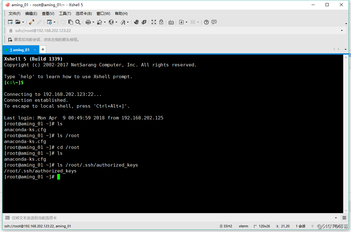Image resolution: width=351 pixels, height=232 pixels.
Task: Click the SSH2 status bar indicator
Action: pyautogui.click(x=226, y=226)
